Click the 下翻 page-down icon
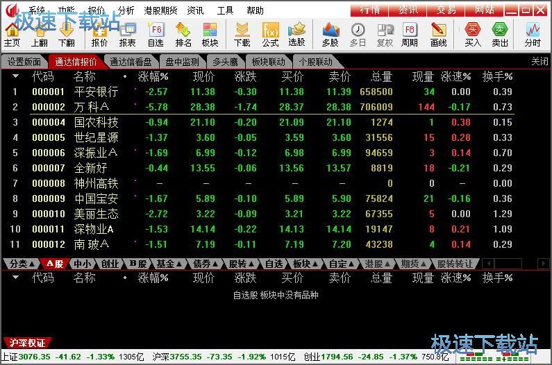552x365 pixels. point(66,35)
